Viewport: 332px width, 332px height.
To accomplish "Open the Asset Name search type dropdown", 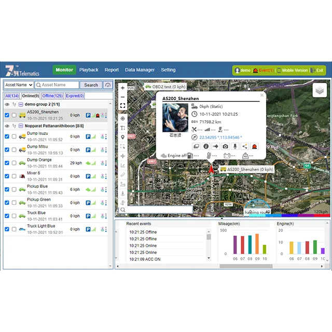I will 19,85.
